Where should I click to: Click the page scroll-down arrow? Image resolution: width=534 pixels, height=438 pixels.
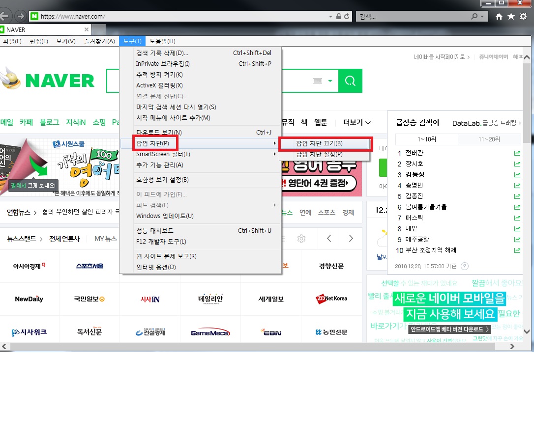(527, 331)
